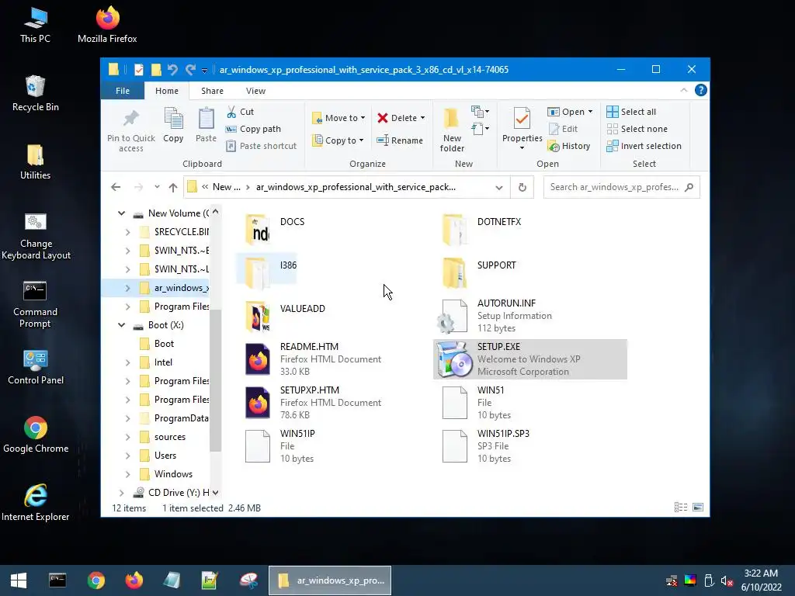The width and height of the screenshot is (795, 596).
Task: Click the Redo icon in title bar
Action: [190, 69]
